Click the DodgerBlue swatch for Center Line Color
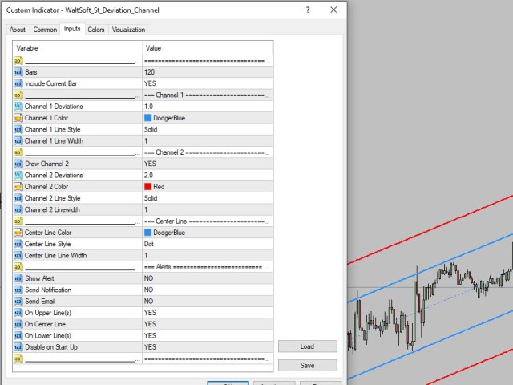Viewport: 513px width, 385px height. 147,233
